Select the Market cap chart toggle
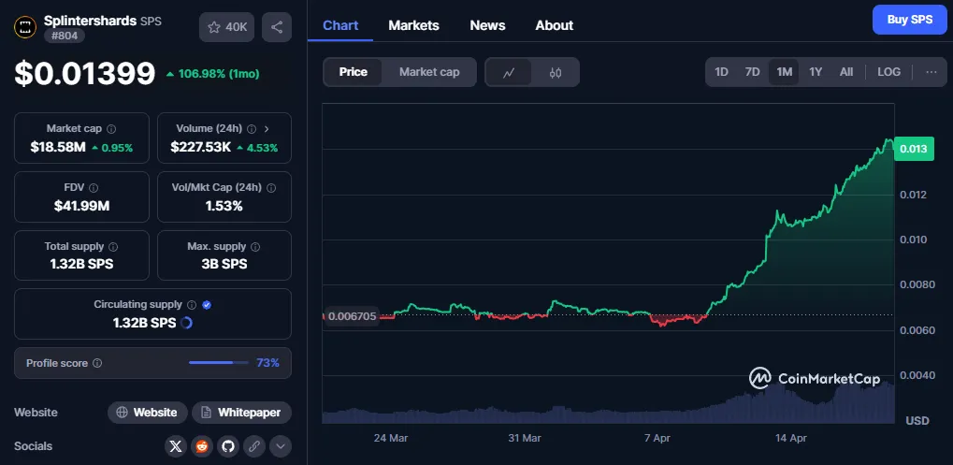The width and height of the screenshot is (953, 465). [429, 72]
